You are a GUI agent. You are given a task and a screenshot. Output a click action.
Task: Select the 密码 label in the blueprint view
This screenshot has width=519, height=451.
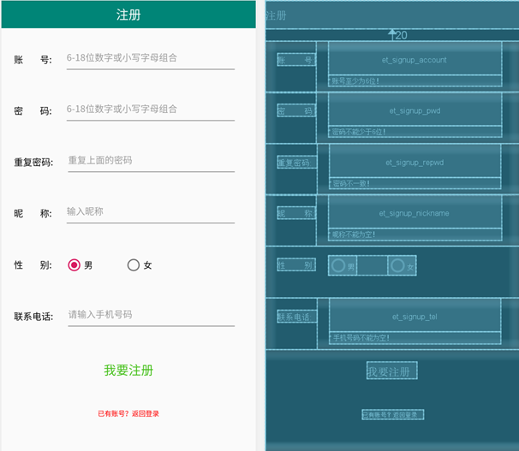point(296,110)
